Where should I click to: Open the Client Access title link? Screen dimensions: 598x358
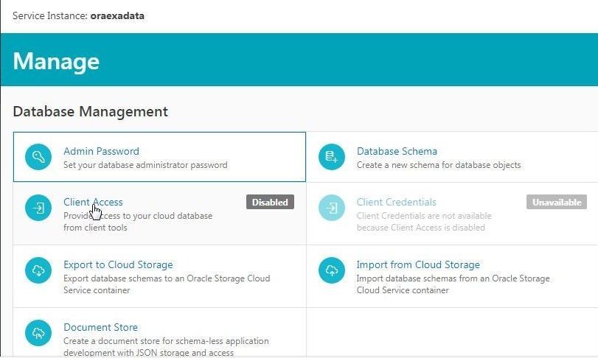93,202
